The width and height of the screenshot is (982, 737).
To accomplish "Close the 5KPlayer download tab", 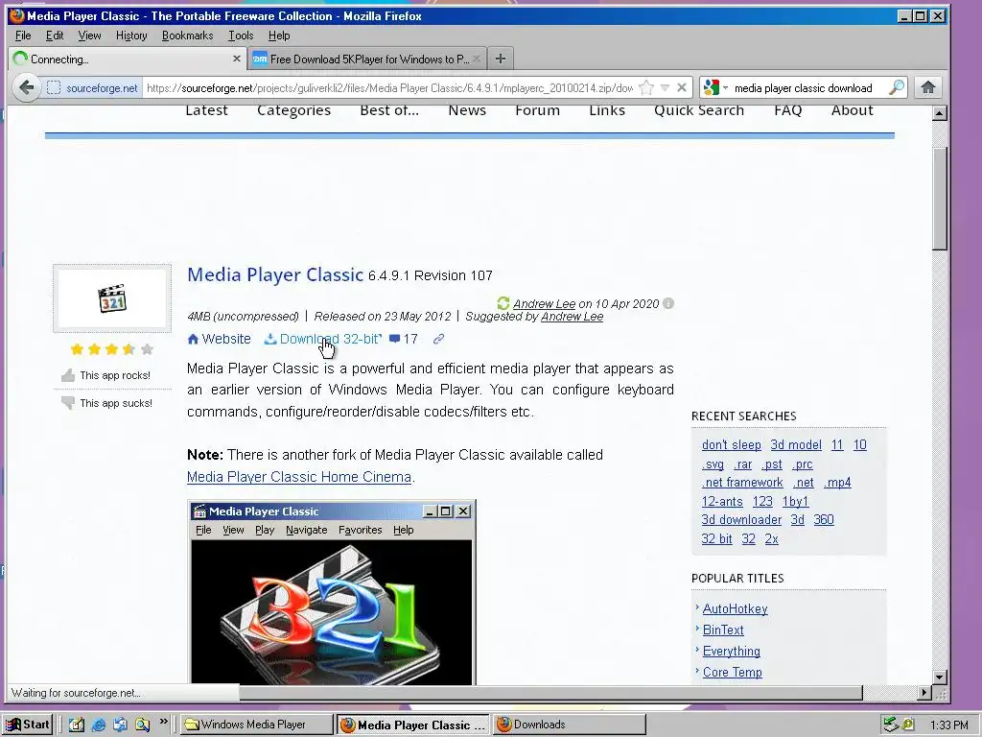I will [x=477, y=59].
